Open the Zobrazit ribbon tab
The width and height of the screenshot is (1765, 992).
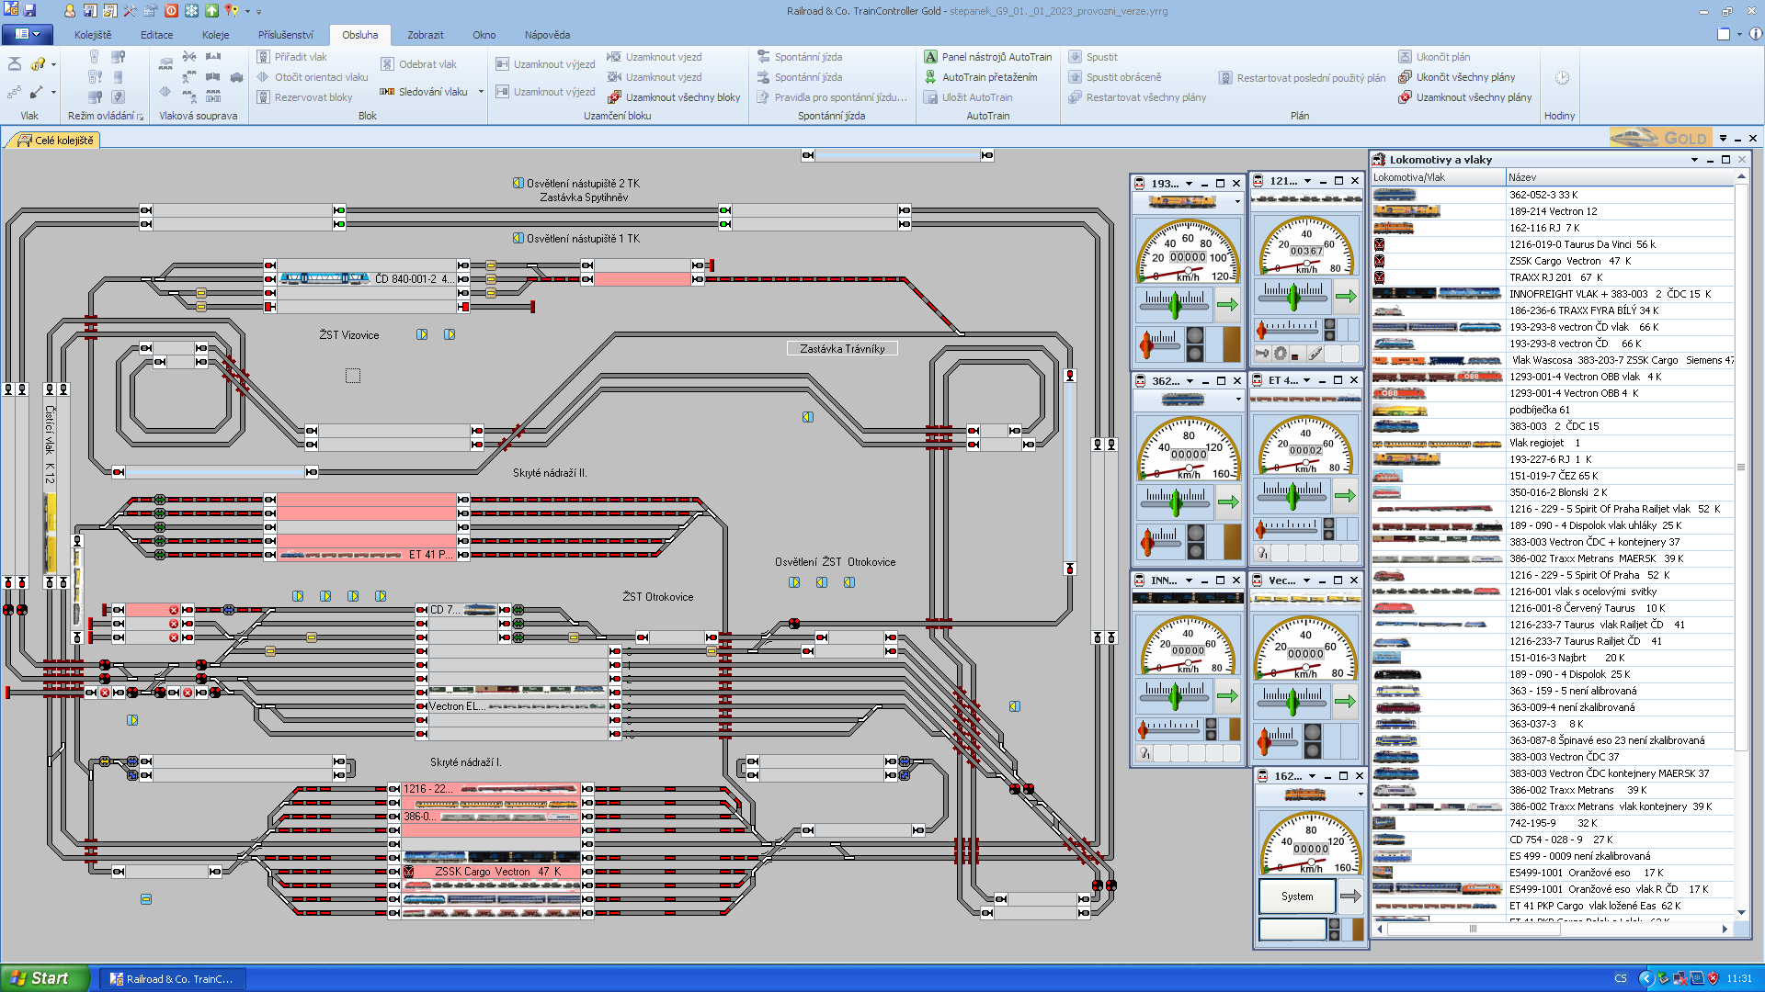pos(425,35)
